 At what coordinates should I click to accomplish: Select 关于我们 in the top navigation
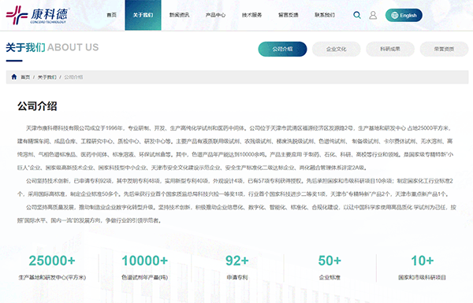tap(143, 15)
